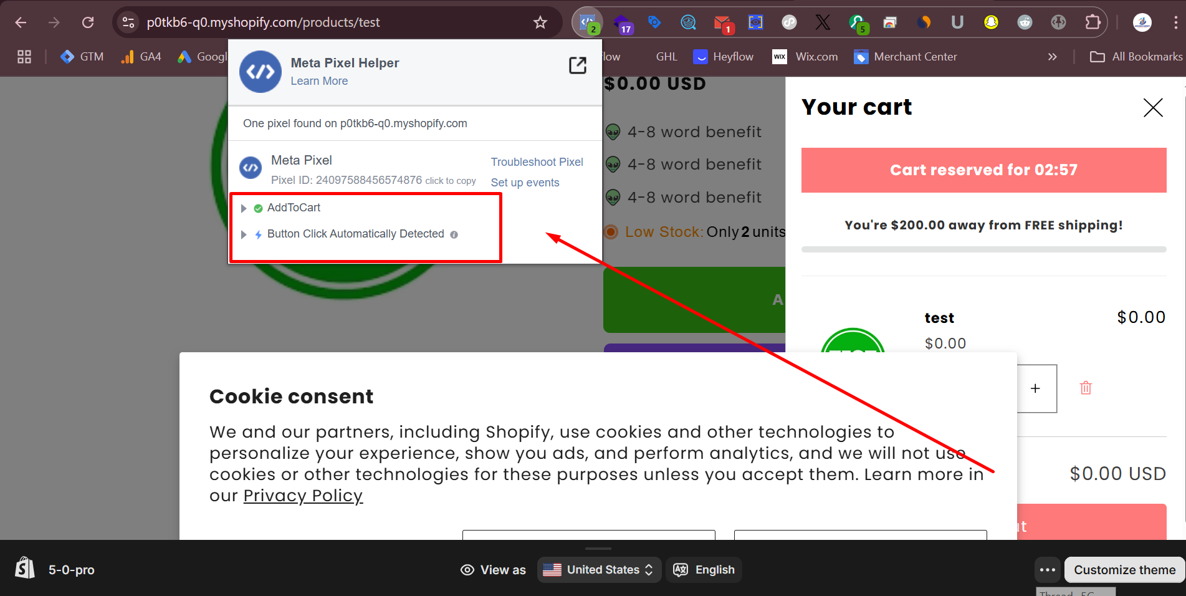Expand the AddToCart event details
Image resolution: width=1186 pixels, height=596 pixels.
point(244,208)
